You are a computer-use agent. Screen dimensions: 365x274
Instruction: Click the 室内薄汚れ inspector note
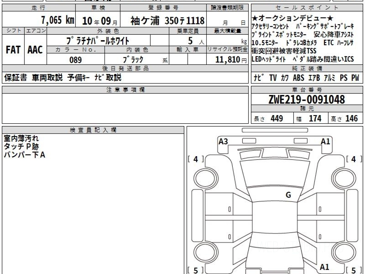click(21, 139)
